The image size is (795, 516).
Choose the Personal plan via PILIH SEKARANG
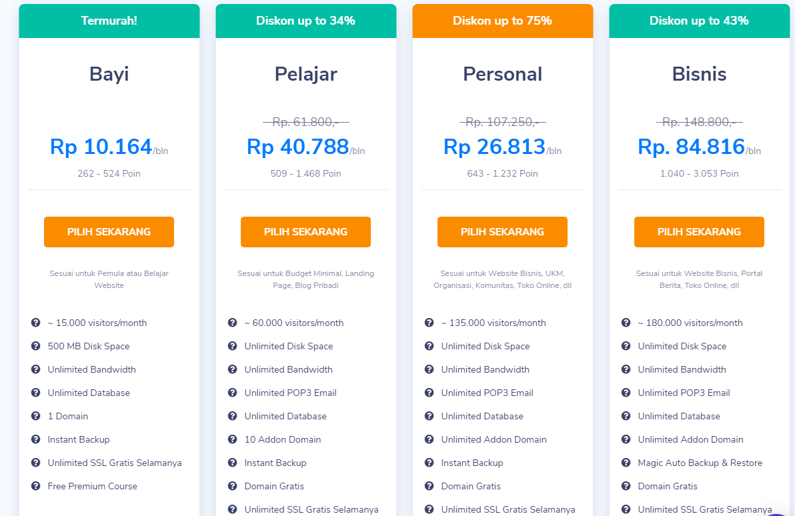[x=502, y=232]
